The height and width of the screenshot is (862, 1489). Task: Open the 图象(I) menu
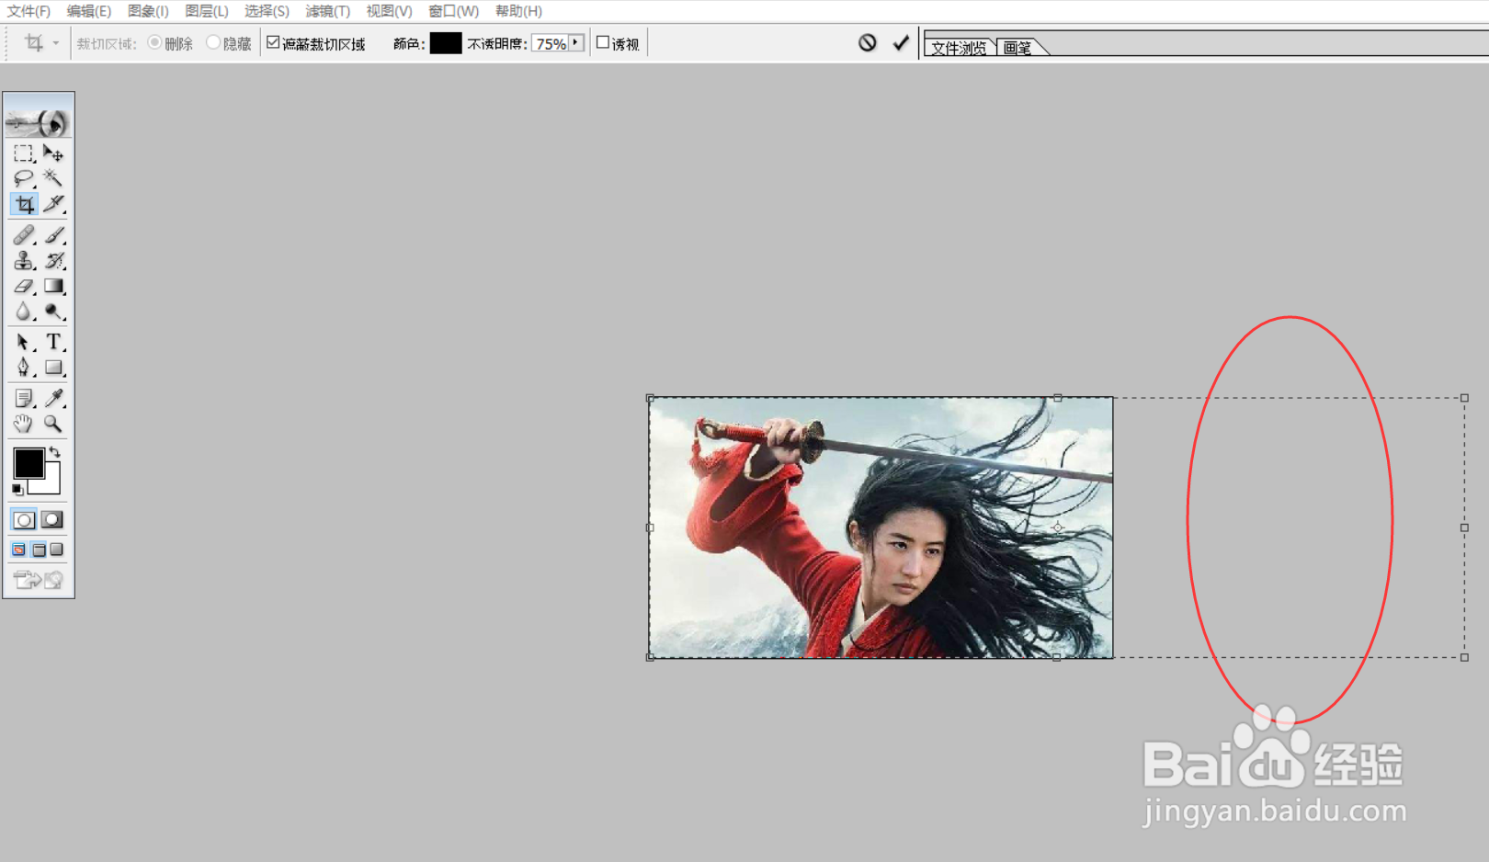tap(148, 11)
